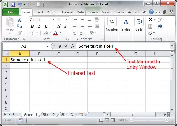This screenshot has height=126, width=177.
Task: Click Insert Worksheet tab button
Action: pyautogui.click(x=81, y=114)
